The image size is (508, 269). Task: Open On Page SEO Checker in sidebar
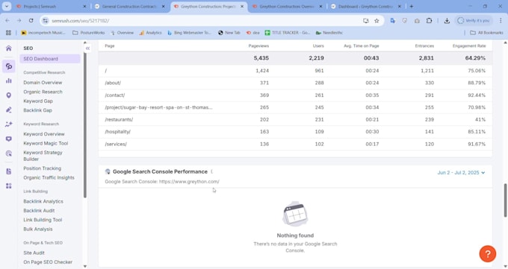tap(48, 262)
